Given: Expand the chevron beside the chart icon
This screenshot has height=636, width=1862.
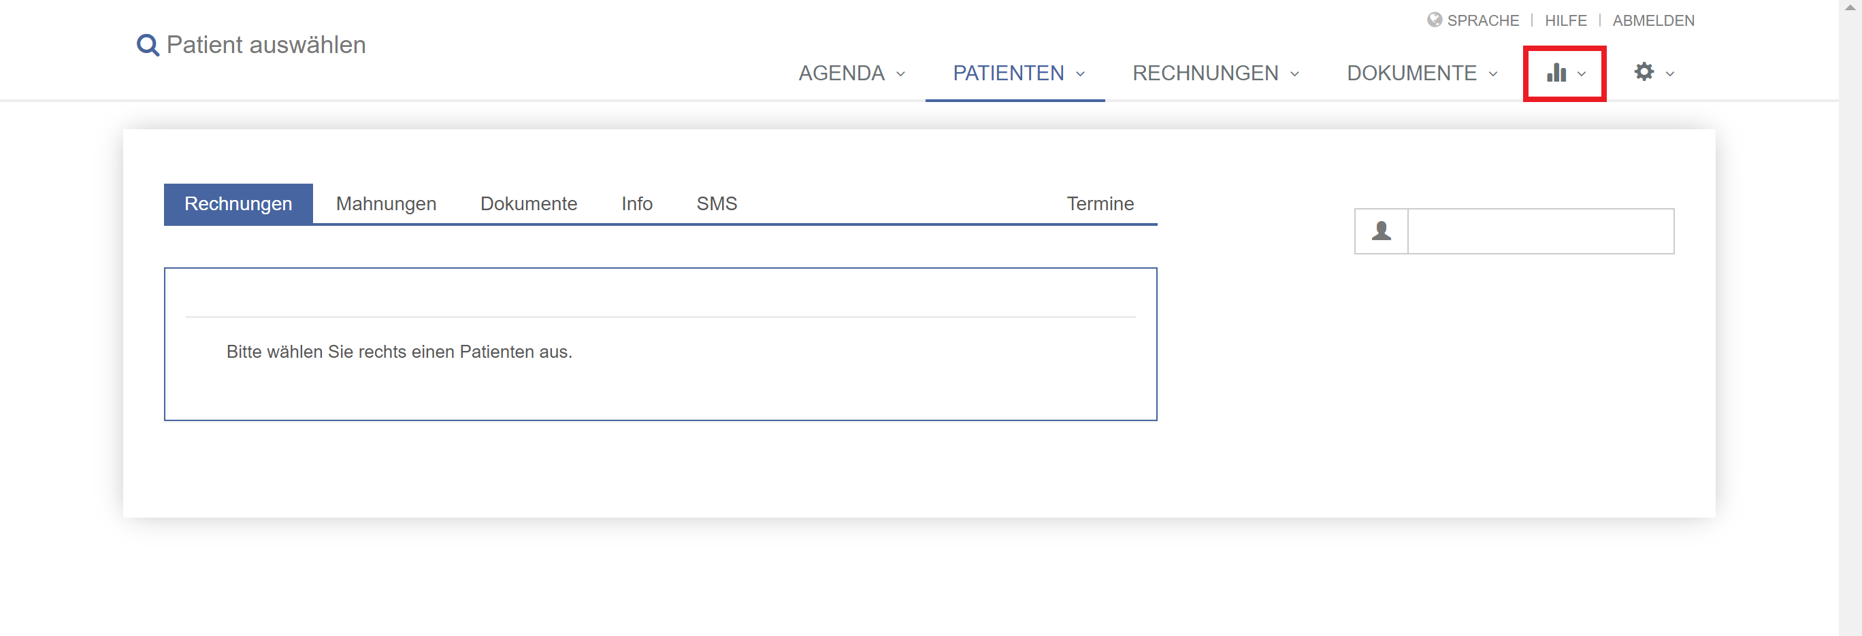Looking at the screenshot, I should (x=1582, y=73).
